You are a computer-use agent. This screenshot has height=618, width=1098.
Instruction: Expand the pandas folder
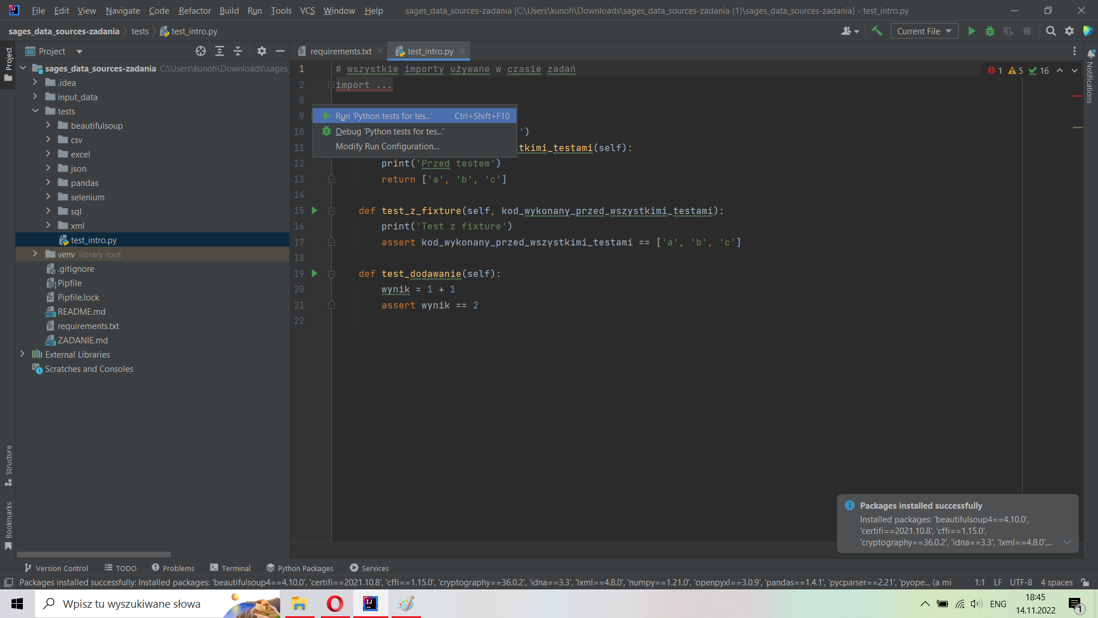(48, 183)
